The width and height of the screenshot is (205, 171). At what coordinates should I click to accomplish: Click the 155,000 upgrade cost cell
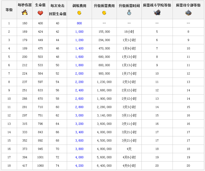pyautogui.click(x=104, y=32)
